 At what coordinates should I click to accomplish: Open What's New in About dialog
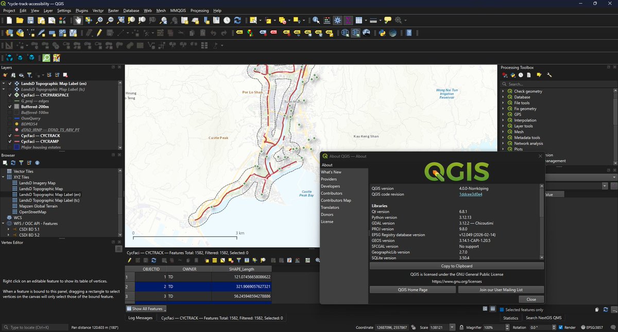pos(331,172)
